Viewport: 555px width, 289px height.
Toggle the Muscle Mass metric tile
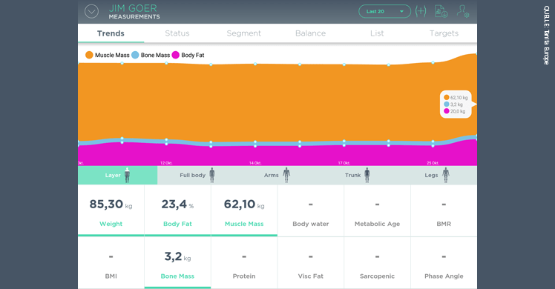(x=244, y=210)
